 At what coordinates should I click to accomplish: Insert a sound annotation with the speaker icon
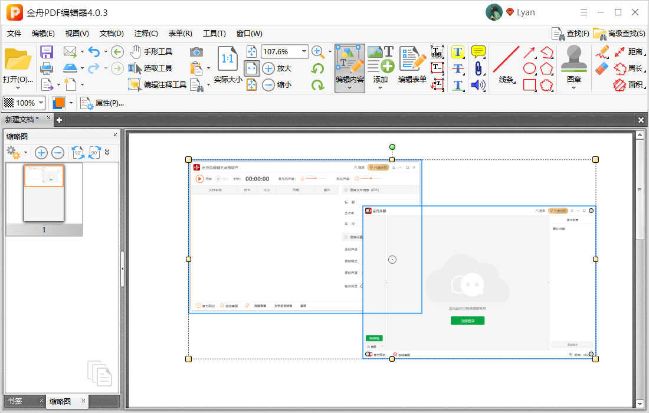coord(478,85)
